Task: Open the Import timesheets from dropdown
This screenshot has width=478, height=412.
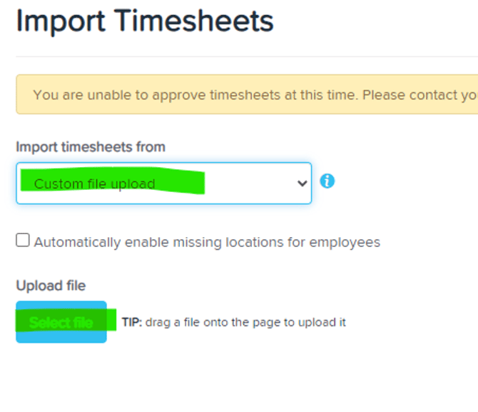Action: (x=163, y=183)
